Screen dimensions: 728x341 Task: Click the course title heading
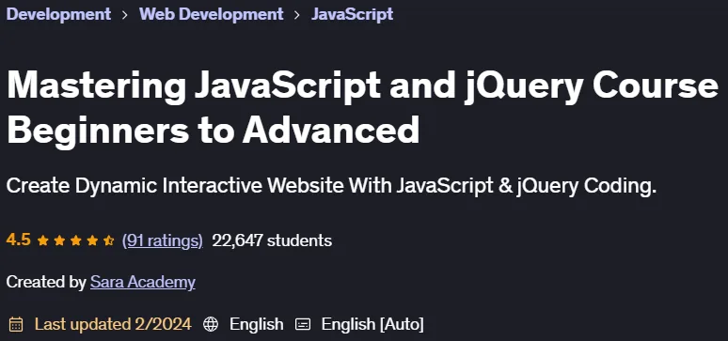[x=362, y=108]
